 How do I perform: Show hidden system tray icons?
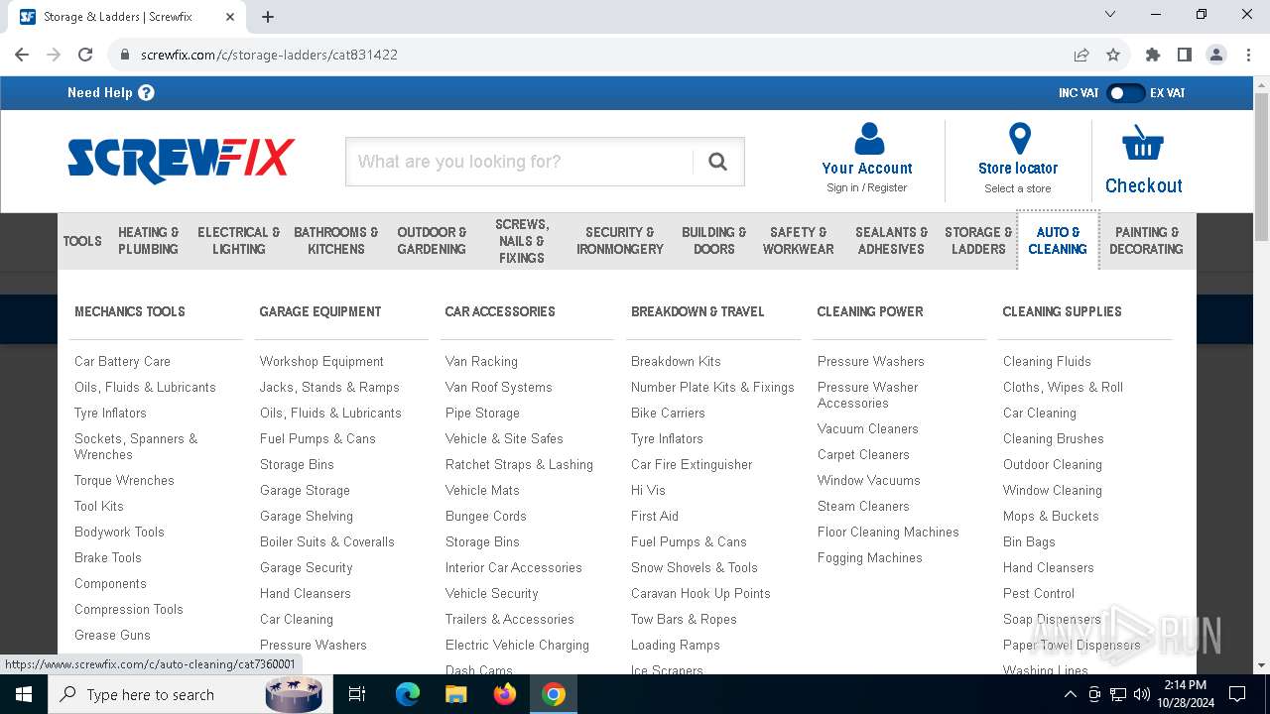coord(1070,694)
